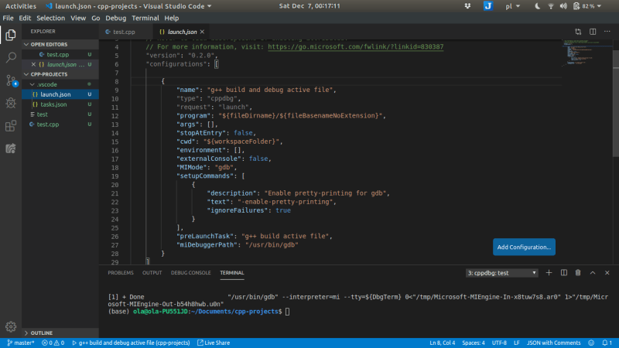This screenshot has width=619, height=348.
Task: Open the Help menu
Action: pos(171,18)
